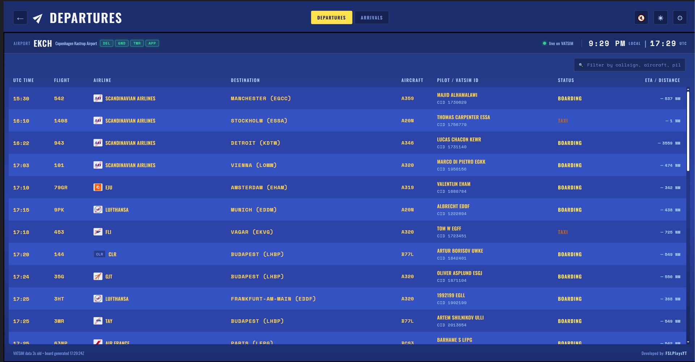Click the TAY airline logo

tap(98, 321)
